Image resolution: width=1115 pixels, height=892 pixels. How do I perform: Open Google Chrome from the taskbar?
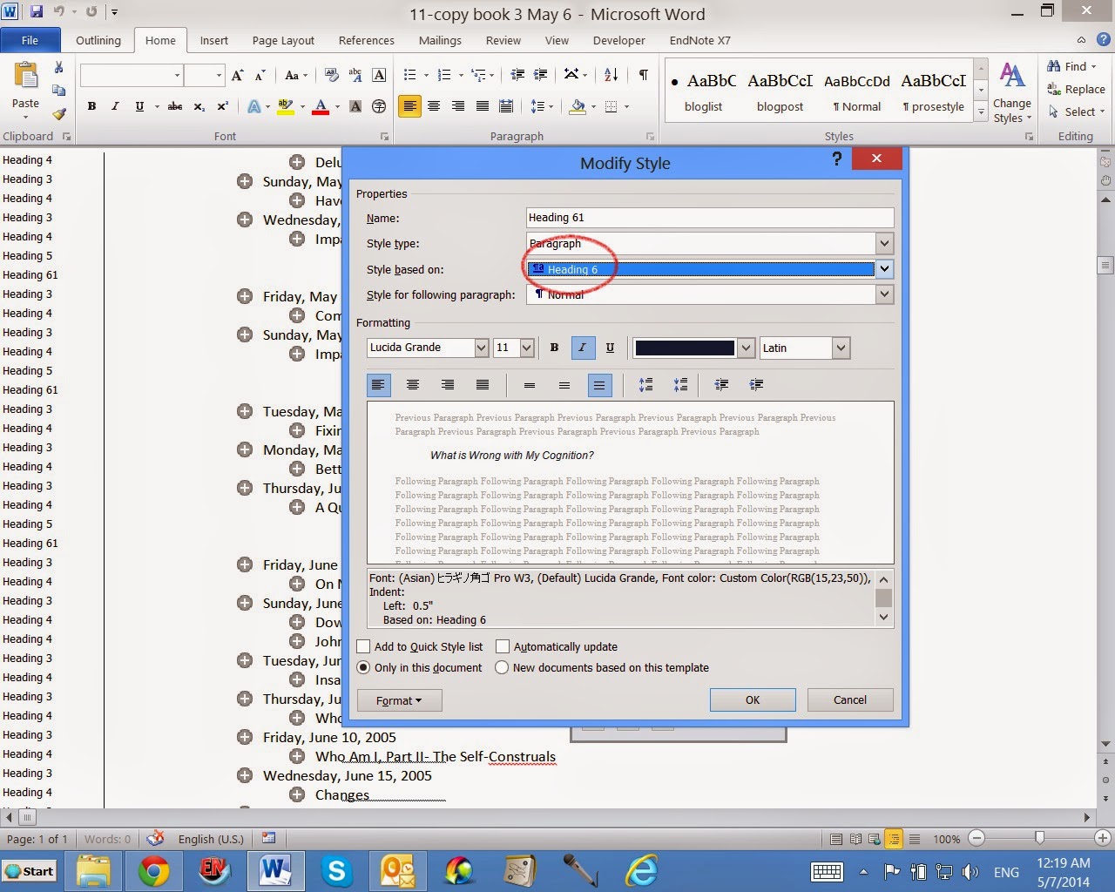[153, 871]
